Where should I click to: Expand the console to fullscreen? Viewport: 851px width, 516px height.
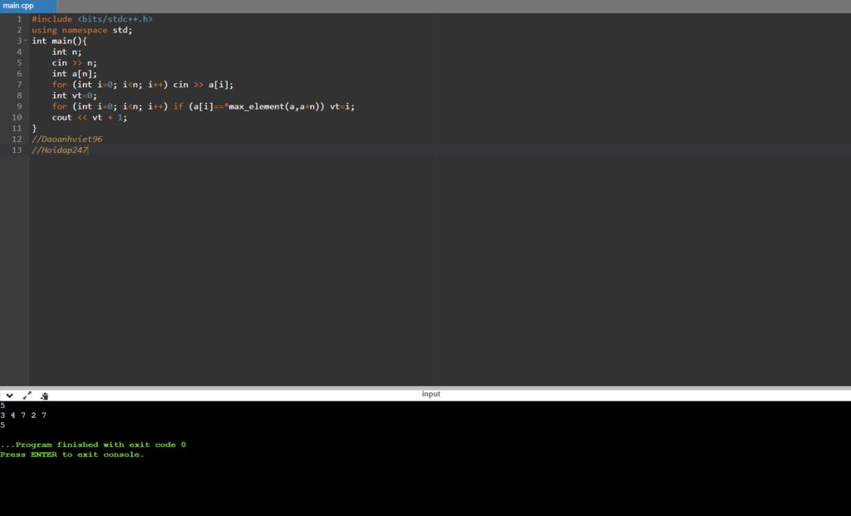tap(27, 396)
